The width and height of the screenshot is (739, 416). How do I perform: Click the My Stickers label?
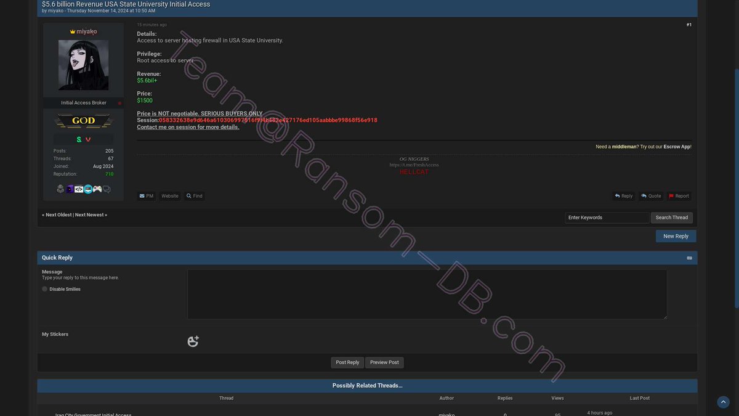click(x=55, y=334)
